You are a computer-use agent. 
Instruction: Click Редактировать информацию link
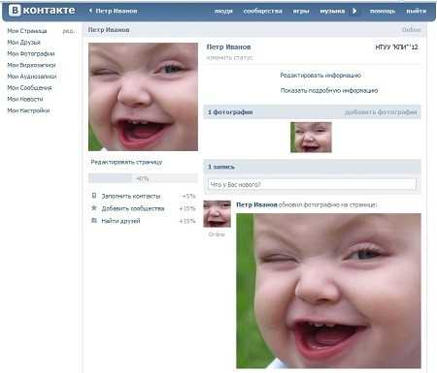tap(320, 76)
